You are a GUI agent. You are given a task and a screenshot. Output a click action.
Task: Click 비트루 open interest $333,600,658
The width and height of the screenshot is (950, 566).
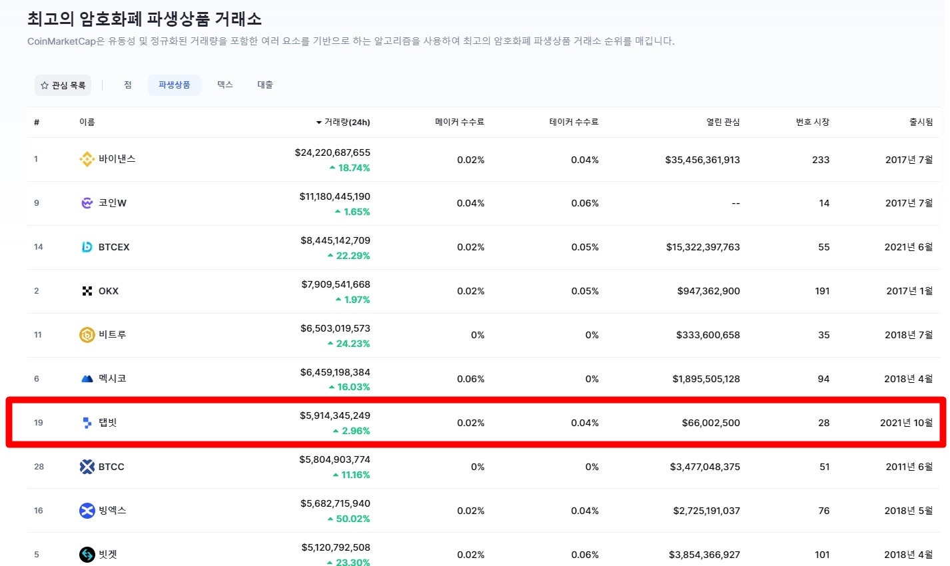tap(708, 335)
